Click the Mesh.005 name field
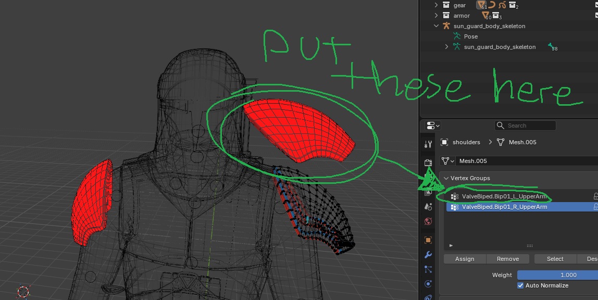The width and height of the screenshot is (598, 300). click(527, 161)
